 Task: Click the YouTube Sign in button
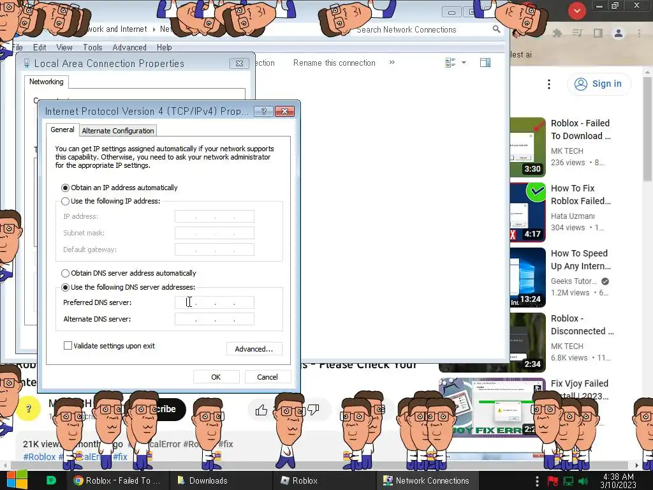click(598, 84)
